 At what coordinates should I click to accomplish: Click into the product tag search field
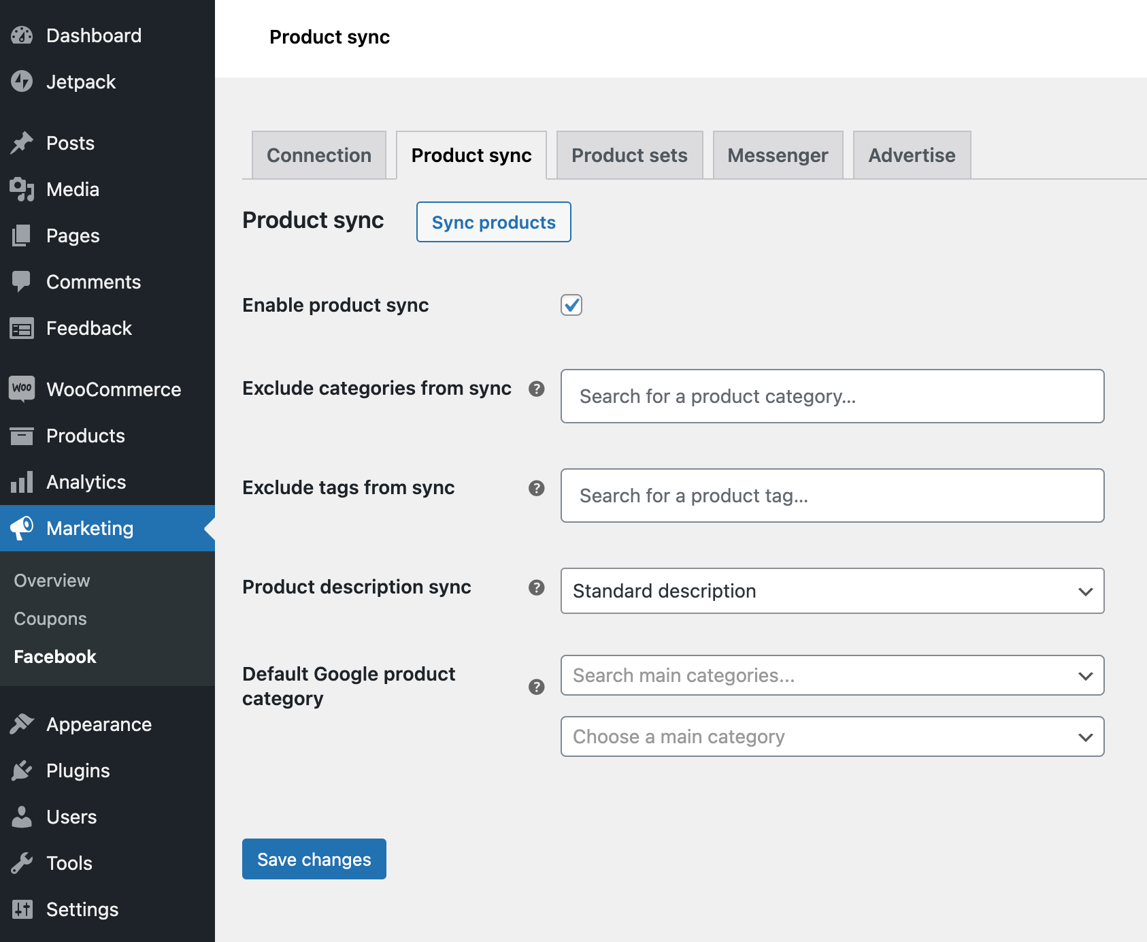pos(831,496)
